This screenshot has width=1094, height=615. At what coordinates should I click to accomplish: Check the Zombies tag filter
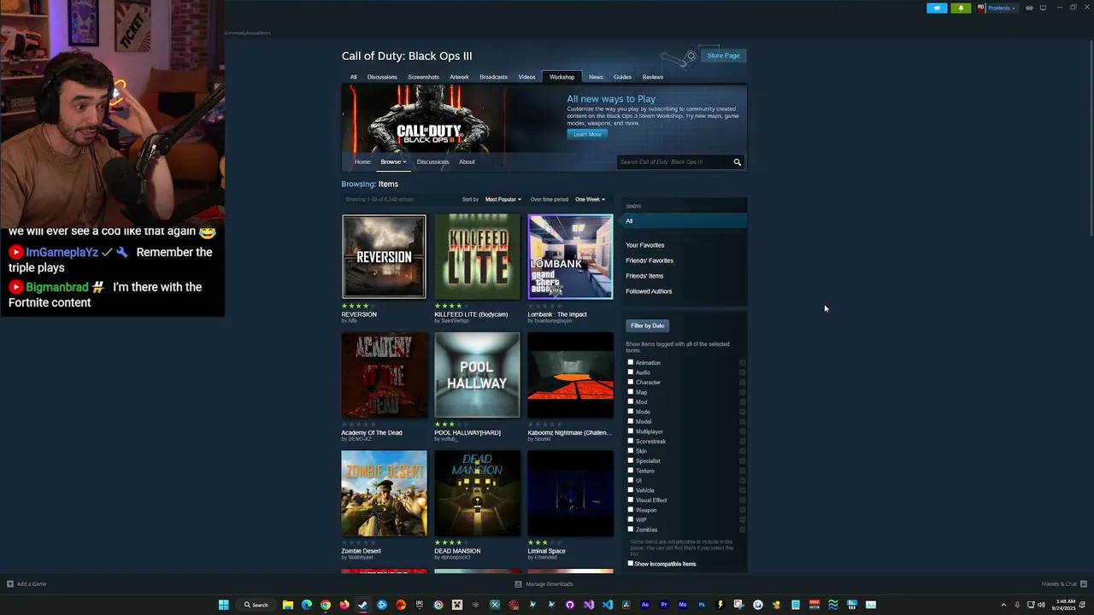click(631, 530)
